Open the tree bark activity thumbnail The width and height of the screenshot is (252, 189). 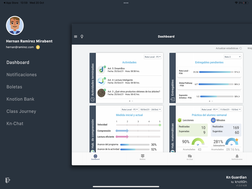[101, 93]
